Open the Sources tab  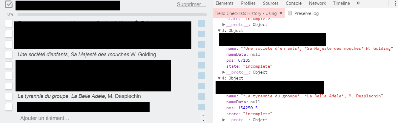(271, 3)
